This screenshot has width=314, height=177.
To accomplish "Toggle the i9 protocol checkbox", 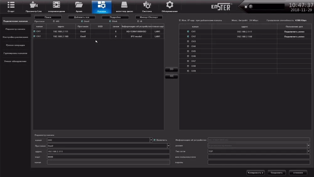I will [138, 21].
